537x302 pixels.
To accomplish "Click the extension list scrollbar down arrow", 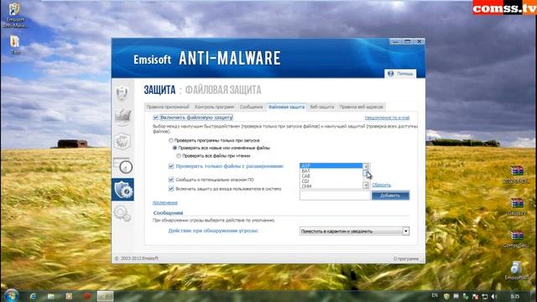I will pyautogui.click(x=366, y=185).
